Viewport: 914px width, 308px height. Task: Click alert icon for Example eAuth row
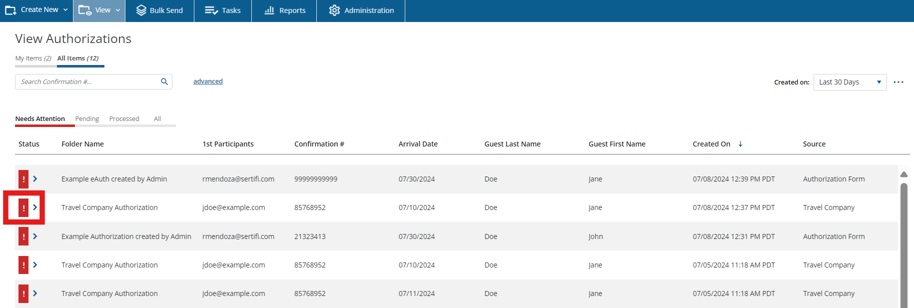click(x=23, y=179)
